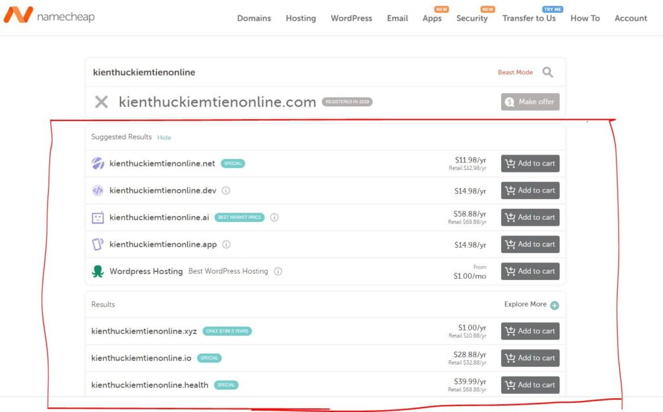The image size is (663, 412).
Task: Click the Explore More label
Action: 525,304
